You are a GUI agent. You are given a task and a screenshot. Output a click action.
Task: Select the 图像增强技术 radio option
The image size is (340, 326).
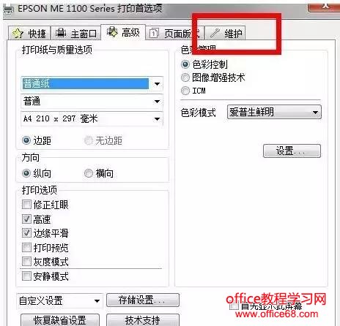[185, 77]
